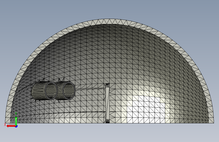Click the blue Z axis dot of the triad
Viewport: 219px width, 142px height.
16,126
